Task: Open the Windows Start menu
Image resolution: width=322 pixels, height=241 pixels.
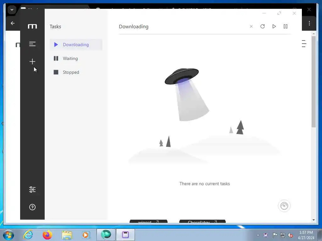Action: click(x=8, y=235)
